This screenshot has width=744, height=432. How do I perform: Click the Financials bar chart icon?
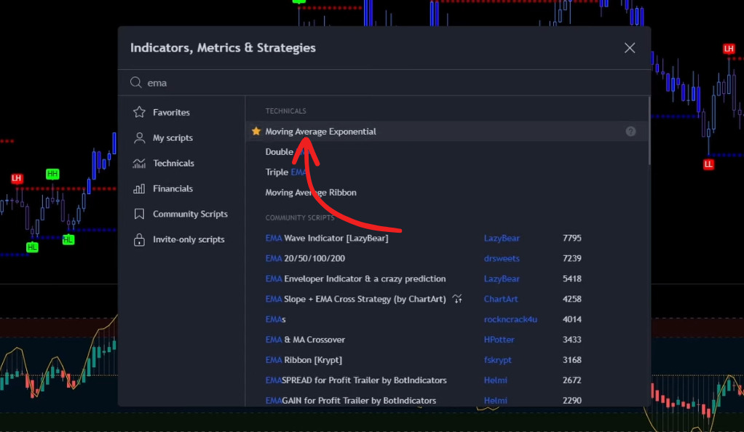pyautogui.click(x=139, y=189)
